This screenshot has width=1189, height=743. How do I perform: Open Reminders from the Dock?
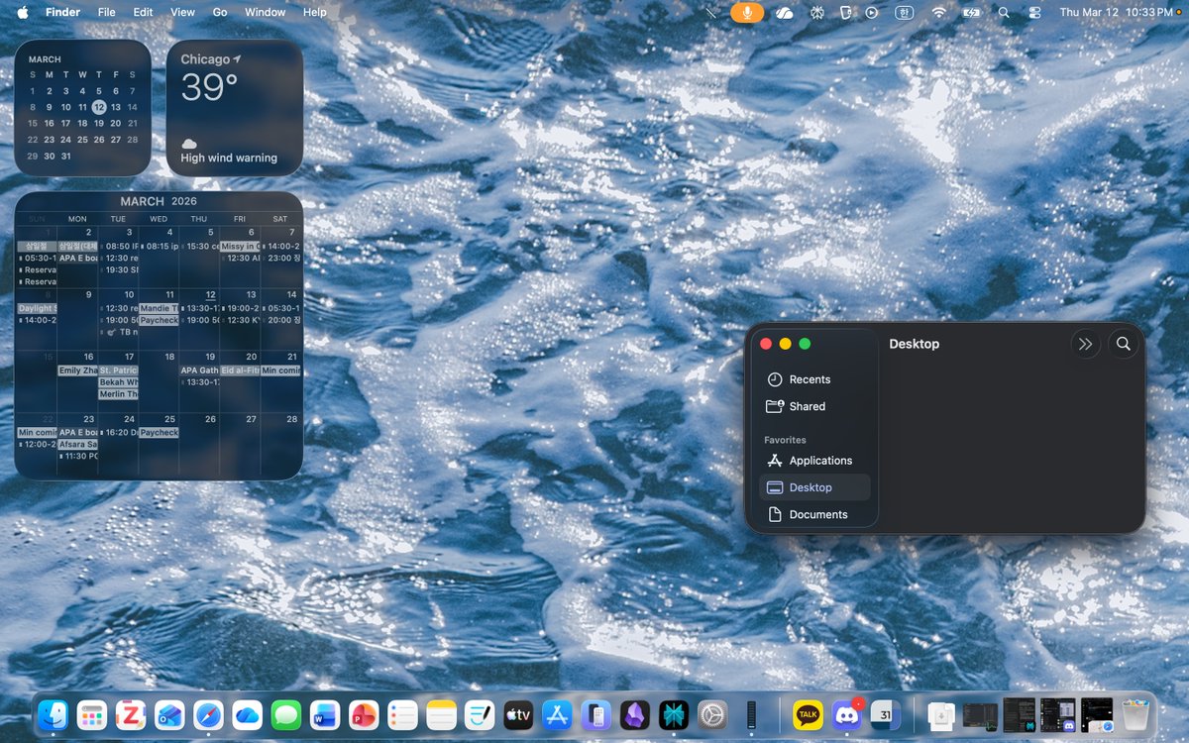[402, 713]
